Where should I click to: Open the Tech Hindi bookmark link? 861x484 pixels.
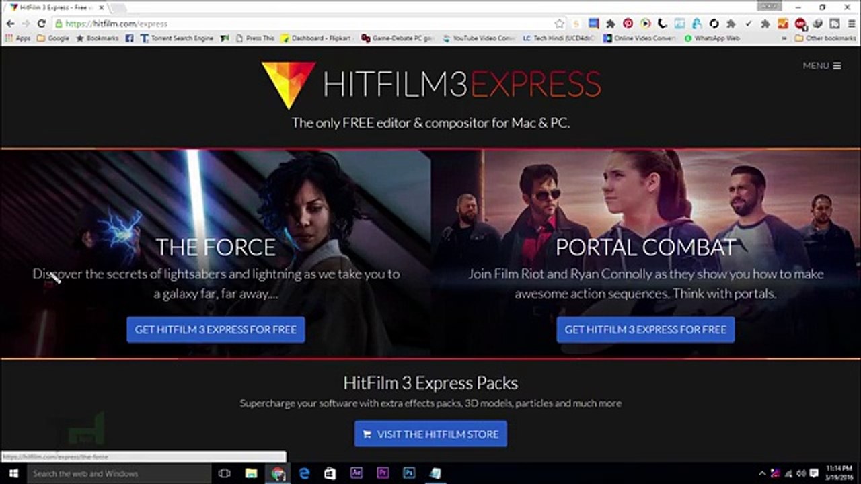560,38
